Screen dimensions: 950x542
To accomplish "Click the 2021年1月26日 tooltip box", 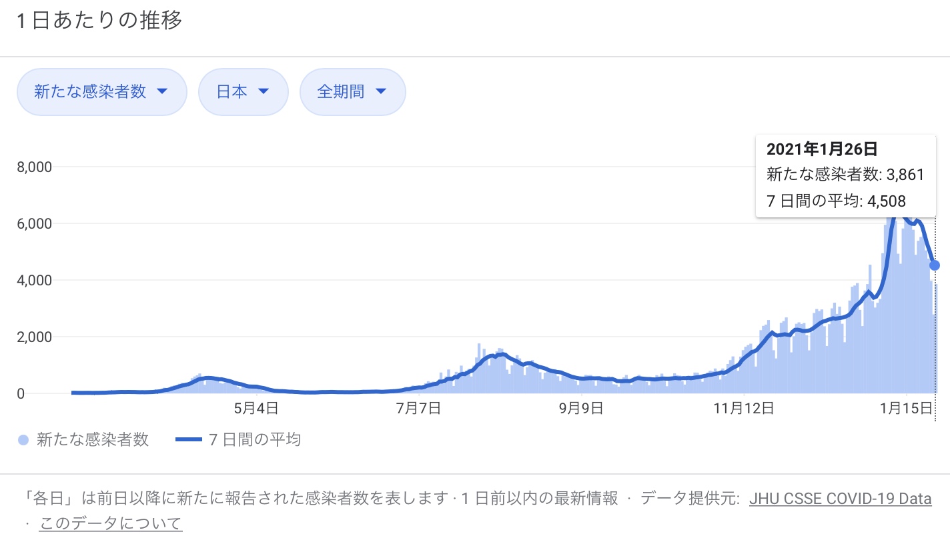I will pos(845,175).
